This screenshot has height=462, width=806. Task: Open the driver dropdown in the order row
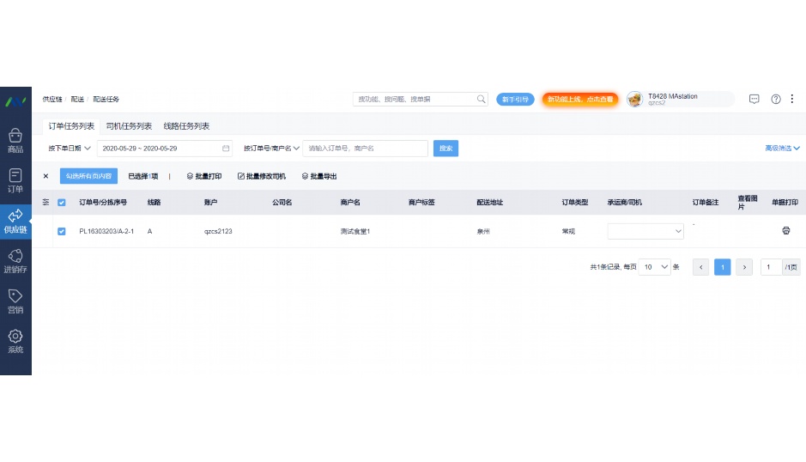click(645, 231)
